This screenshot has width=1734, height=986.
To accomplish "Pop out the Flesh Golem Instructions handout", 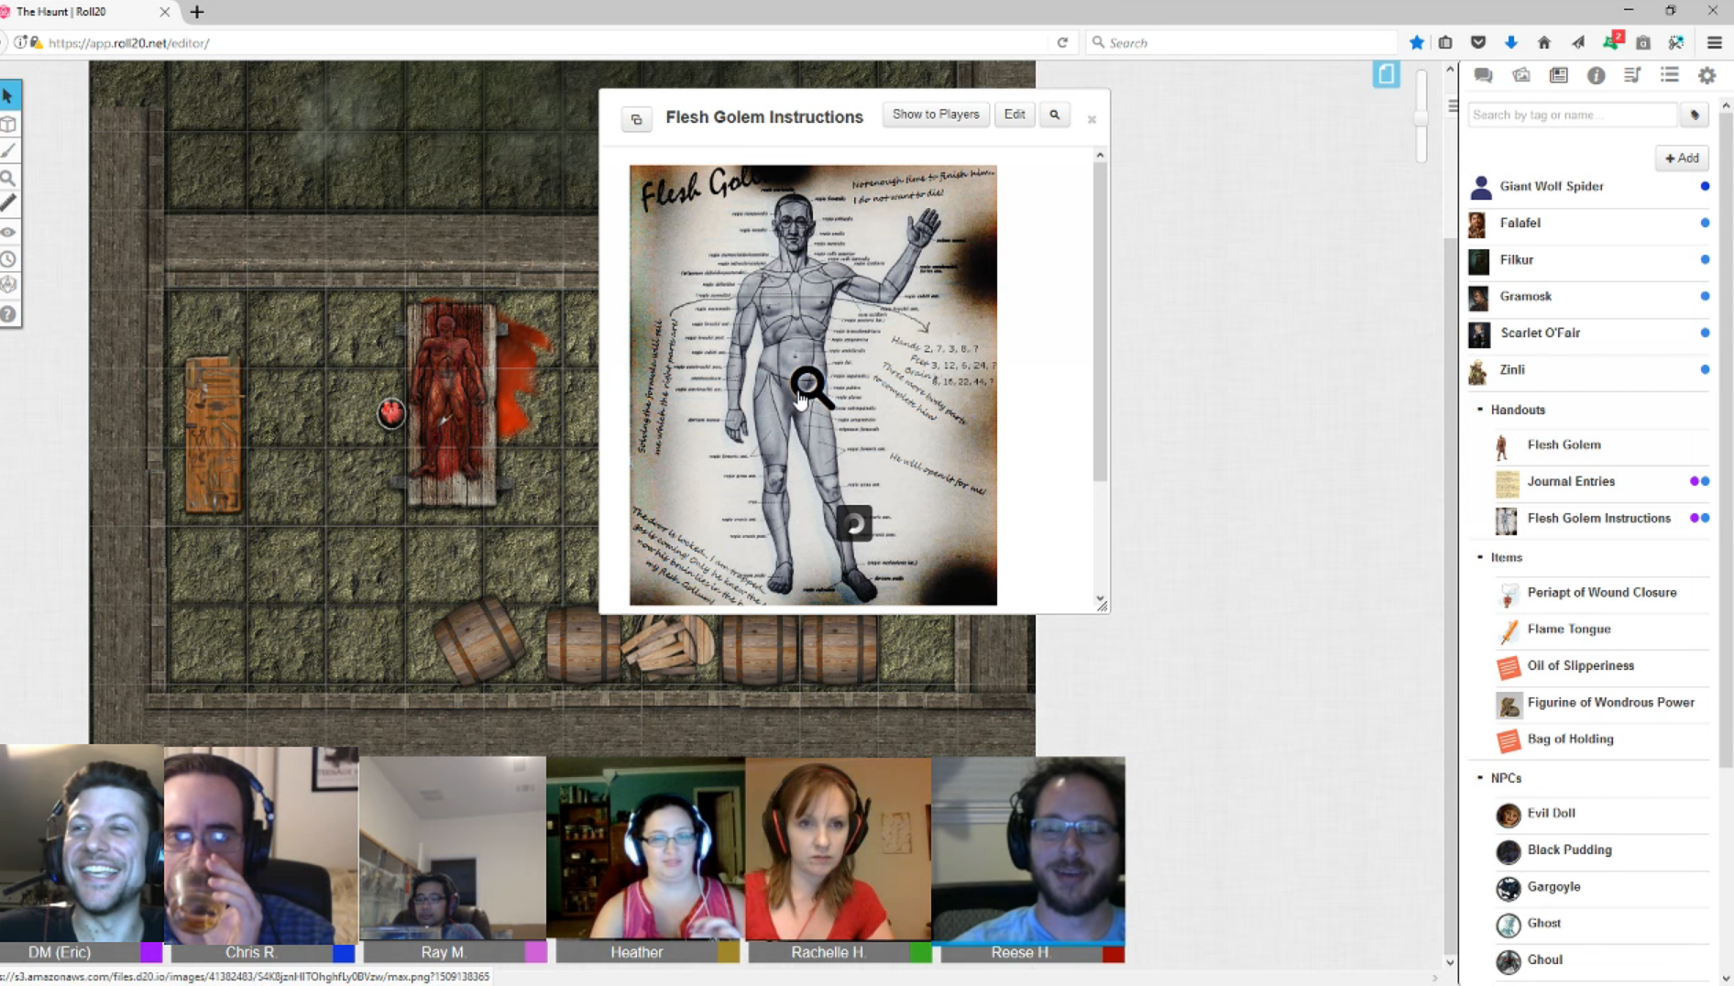I will pos(636,119).
